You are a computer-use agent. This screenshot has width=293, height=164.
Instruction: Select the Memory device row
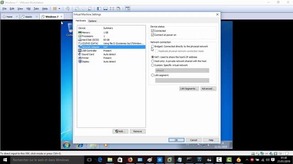click(112, 32)
